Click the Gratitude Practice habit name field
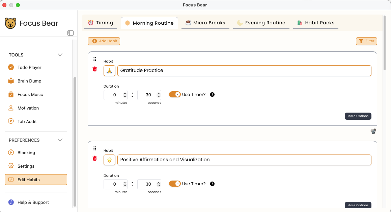 point(244,71)
